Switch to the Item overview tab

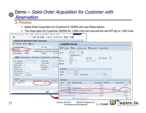point(25,57)
